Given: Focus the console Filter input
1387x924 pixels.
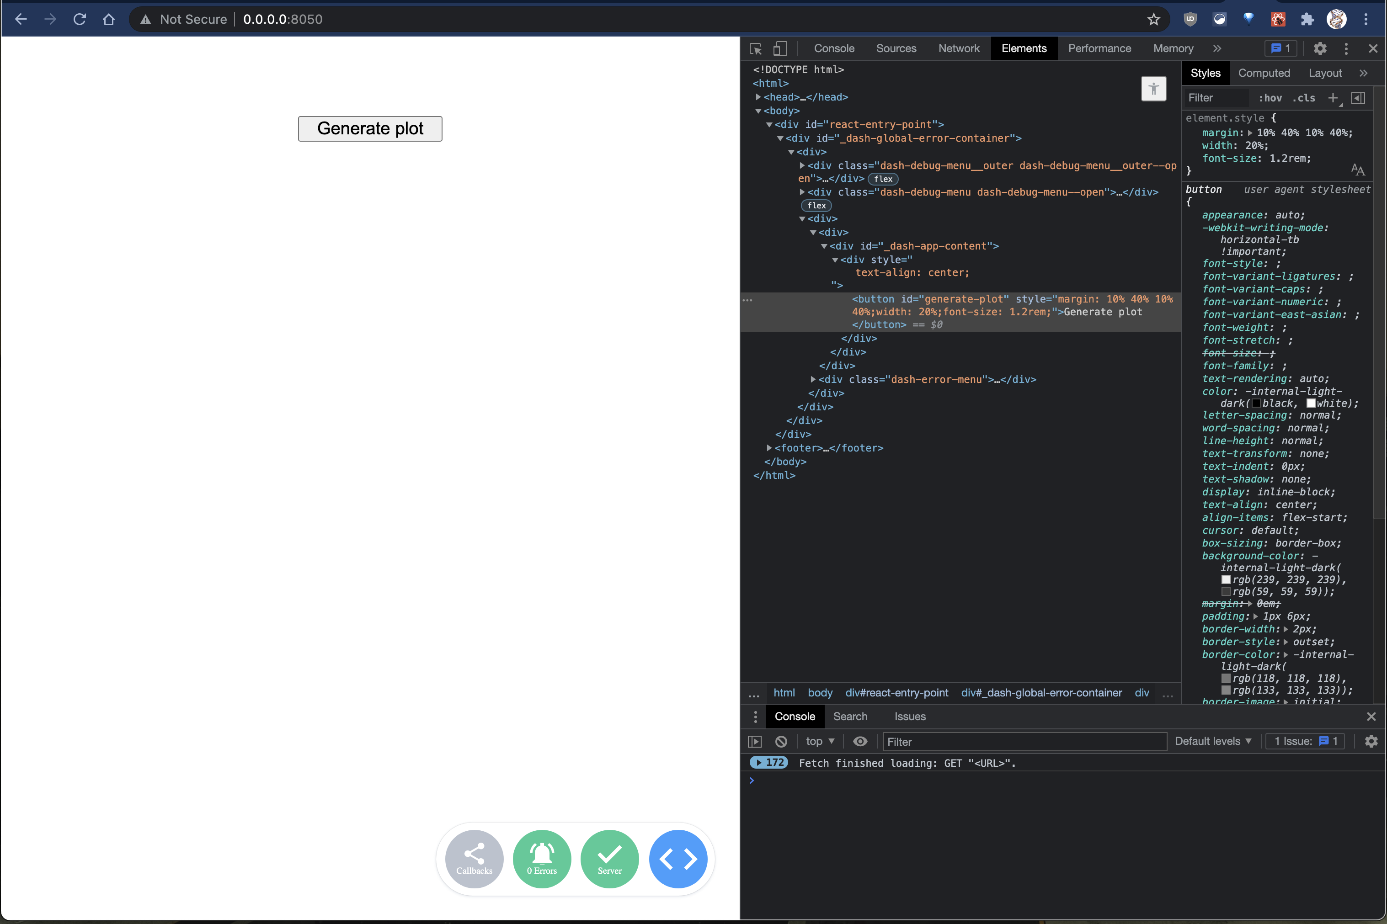Looking at the screenshot, I should 1025,742.
